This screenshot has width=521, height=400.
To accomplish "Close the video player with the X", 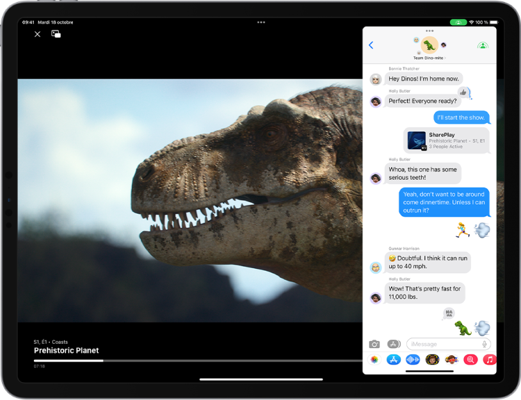I will (x=37, y=34).
